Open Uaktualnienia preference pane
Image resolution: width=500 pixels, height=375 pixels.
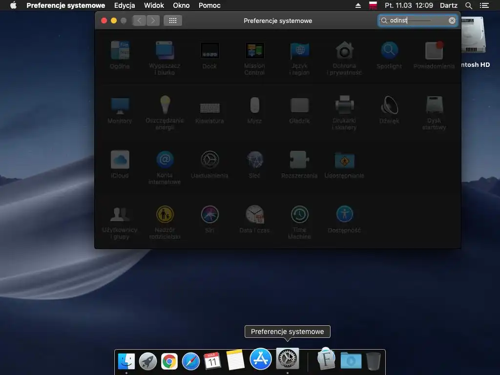click(x=209, y=165)
